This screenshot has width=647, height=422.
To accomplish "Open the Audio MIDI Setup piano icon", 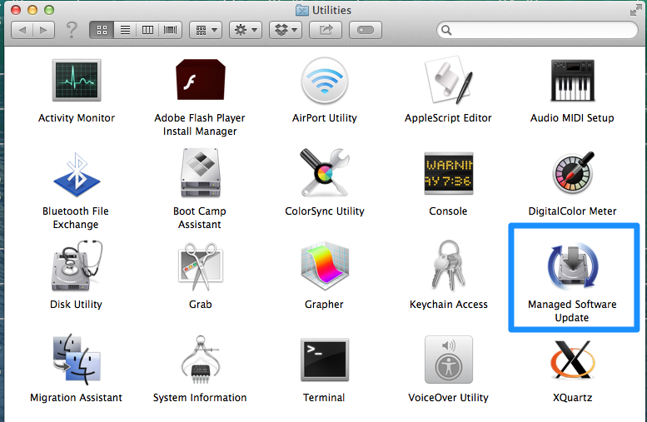I will pyautogui.click(x=572, y=81).
